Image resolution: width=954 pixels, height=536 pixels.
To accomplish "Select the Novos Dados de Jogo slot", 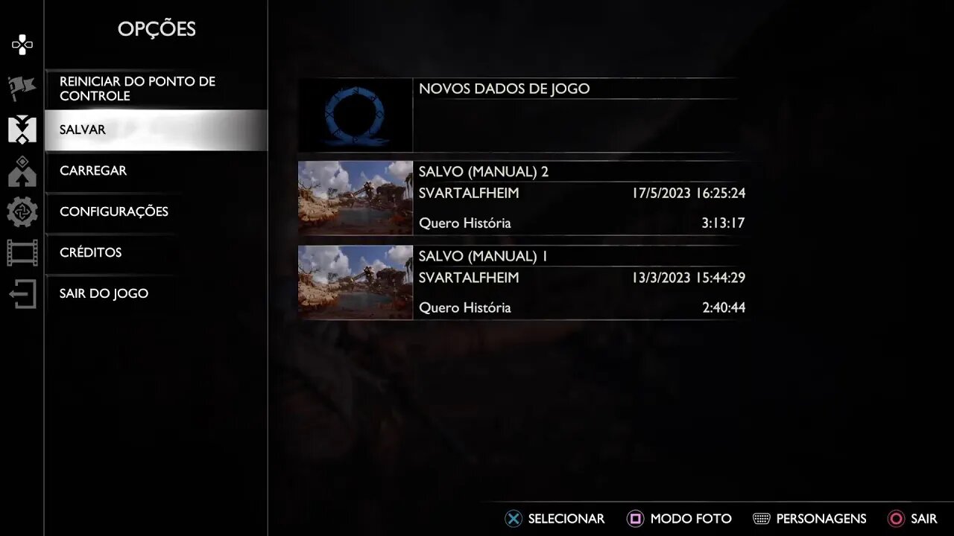I will [522, 115].
